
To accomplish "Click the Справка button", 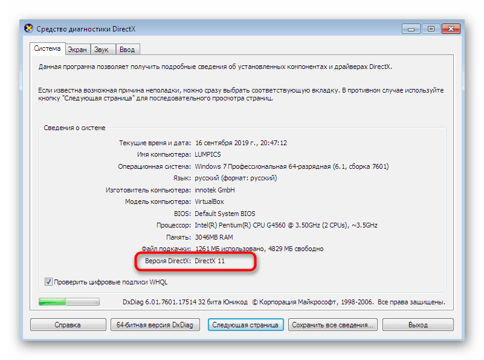I will (68, 325).
